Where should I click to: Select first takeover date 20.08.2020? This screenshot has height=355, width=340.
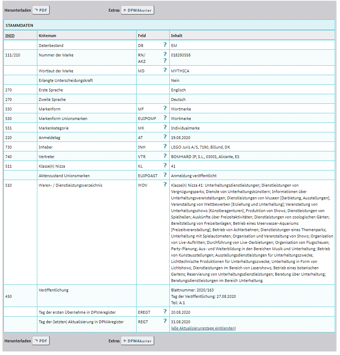click(181, 312)
